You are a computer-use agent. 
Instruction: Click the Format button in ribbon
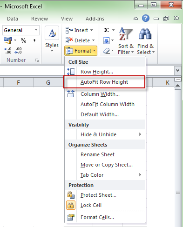pos(81,51)
